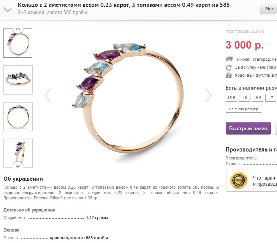Screen dimensions: 277x243
Task: Open the fourth thumbnail showing side view
Action: pos(18,153)
